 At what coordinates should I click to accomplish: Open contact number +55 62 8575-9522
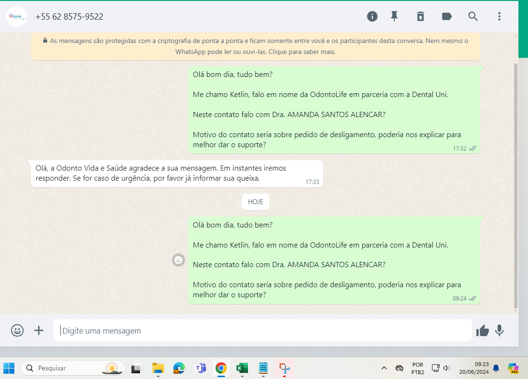tap(69, 17)
